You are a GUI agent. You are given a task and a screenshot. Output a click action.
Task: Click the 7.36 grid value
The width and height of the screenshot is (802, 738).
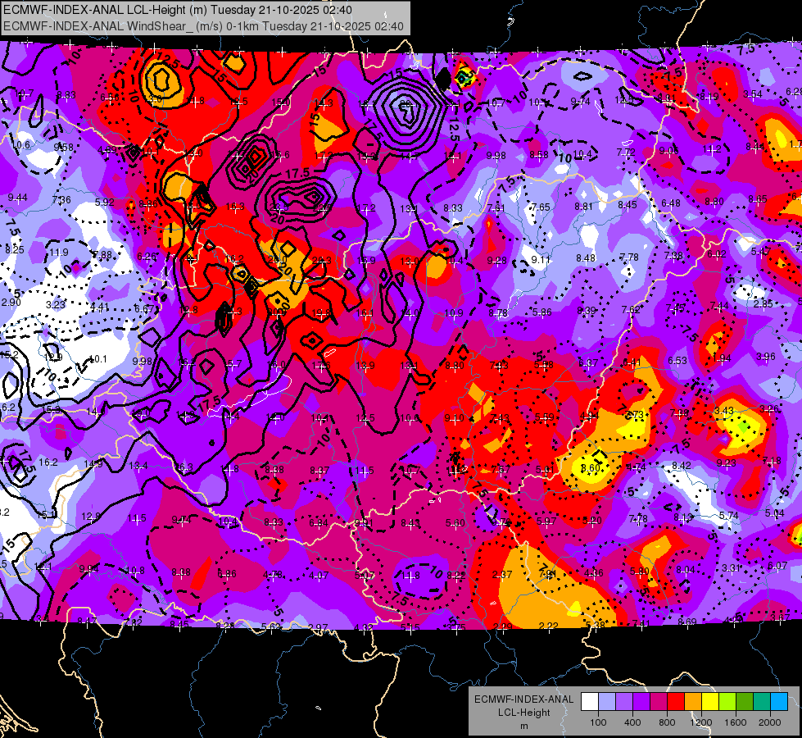61,200
